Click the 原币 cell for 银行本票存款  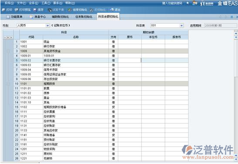pyautogui.click(x=129, y=61)
